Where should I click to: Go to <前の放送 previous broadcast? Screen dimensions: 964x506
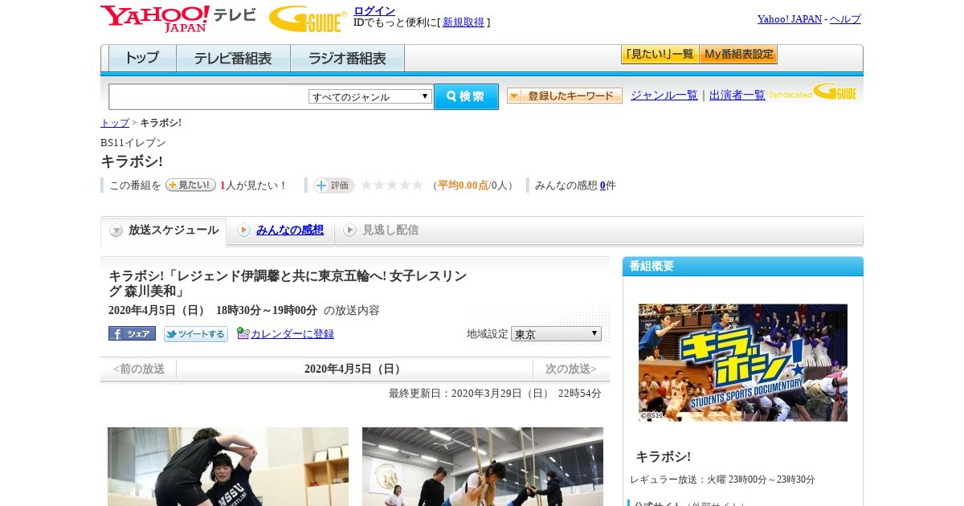pyautogui.click(x=138, y=369)
